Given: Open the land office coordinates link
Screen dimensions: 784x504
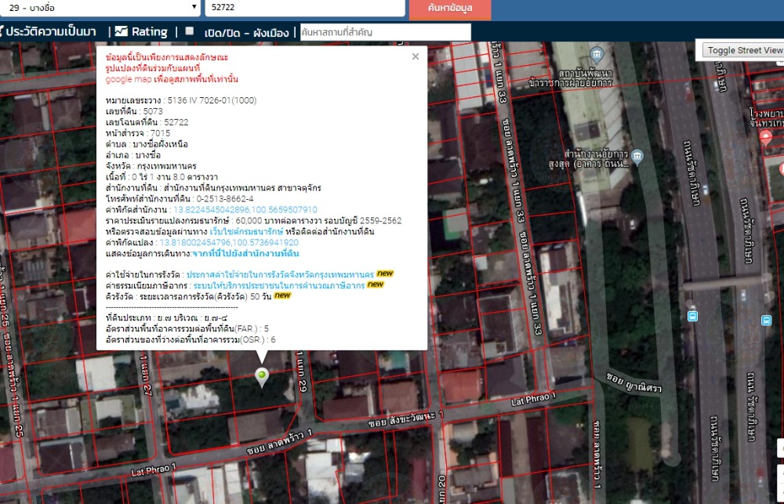Looking at the screenshot, I should pos(245,210).
